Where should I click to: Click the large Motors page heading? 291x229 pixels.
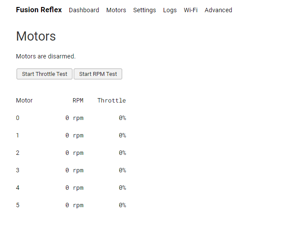pos(36,36)
